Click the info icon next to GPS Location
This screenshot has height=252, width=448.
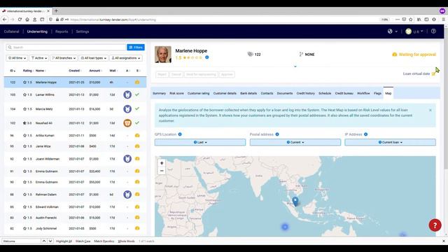click(x=180, y=134)
